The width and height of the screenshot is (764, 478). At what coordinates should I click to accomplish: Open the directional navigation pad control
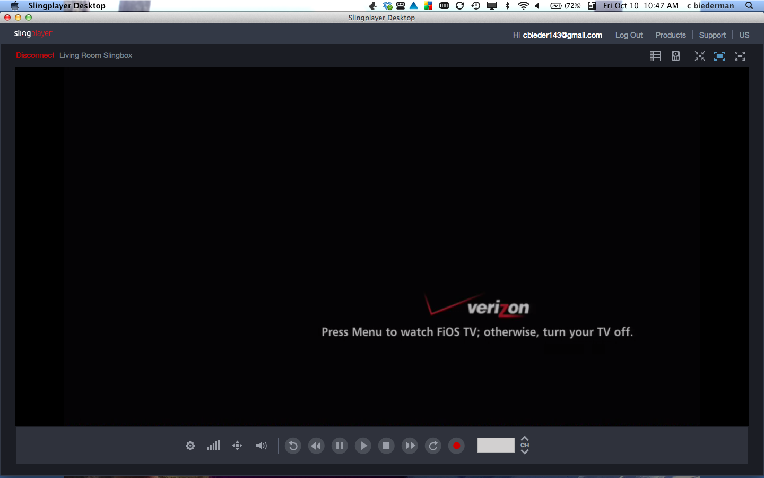click(x=237, y=446)
